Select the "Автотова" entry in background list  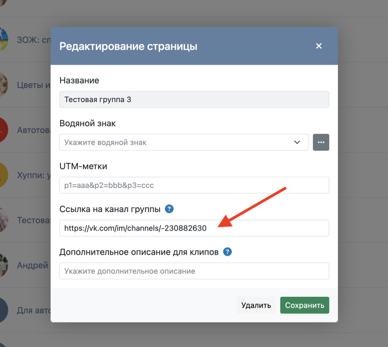coord(33,130)
